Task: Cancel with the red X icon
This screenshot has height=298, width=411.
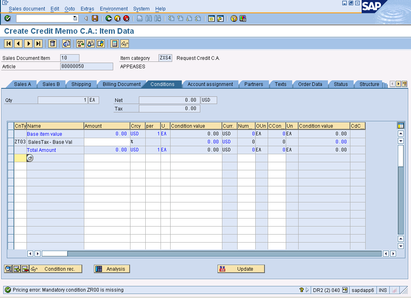Action: (x=126, y=18)
